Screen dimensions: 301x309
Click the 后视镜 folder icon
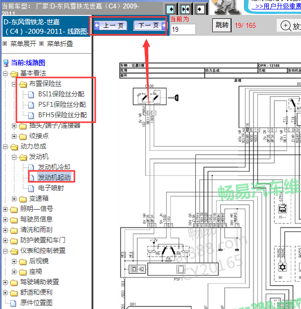tap(23, 262)
